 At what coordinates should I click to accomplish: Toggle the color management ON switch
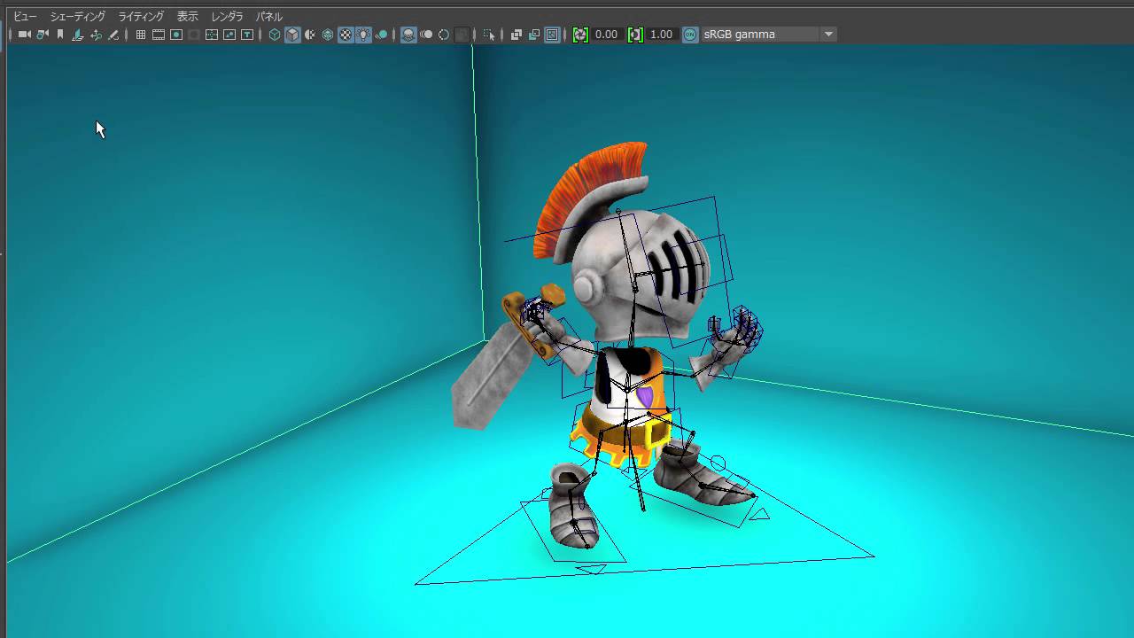(x=690, y=35)
